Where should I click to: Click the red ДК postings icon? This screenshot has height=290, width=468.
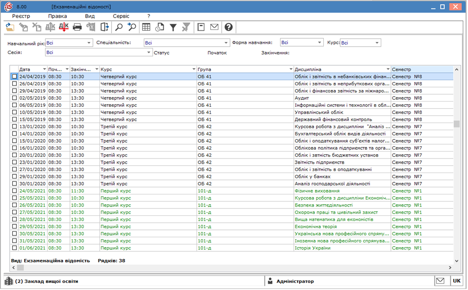coord(63,27)
